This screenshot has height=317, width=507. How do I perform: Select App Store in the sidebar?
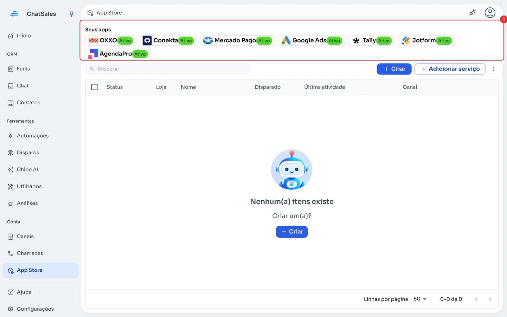tap(40, 270)
